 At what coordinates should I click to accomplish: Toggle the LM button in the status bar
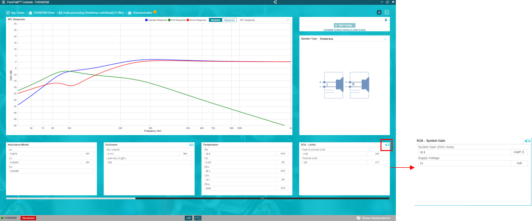pyautogui.click(x=188, y=218)
